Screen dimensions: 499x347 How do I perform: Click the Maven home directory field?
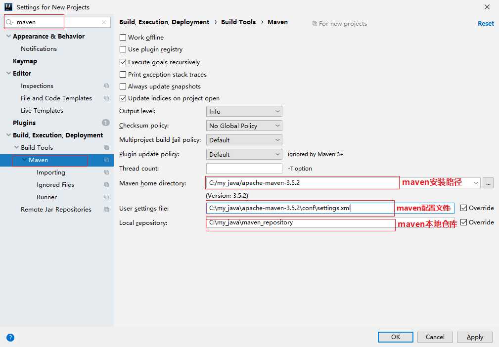(343, 183)
